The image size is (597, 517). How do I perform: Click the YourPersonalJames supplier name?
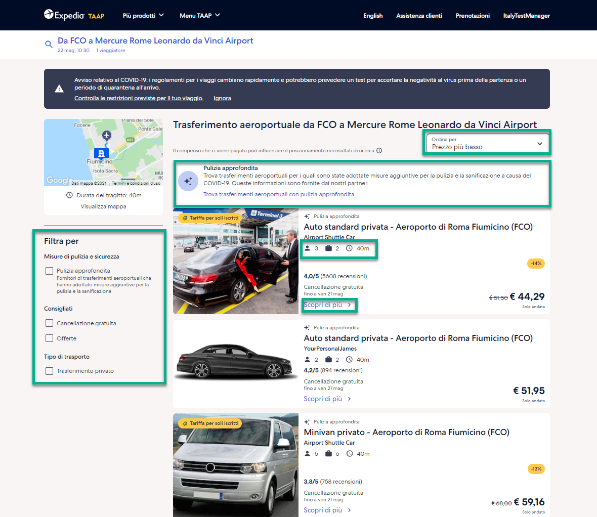[x=330, y=349]
